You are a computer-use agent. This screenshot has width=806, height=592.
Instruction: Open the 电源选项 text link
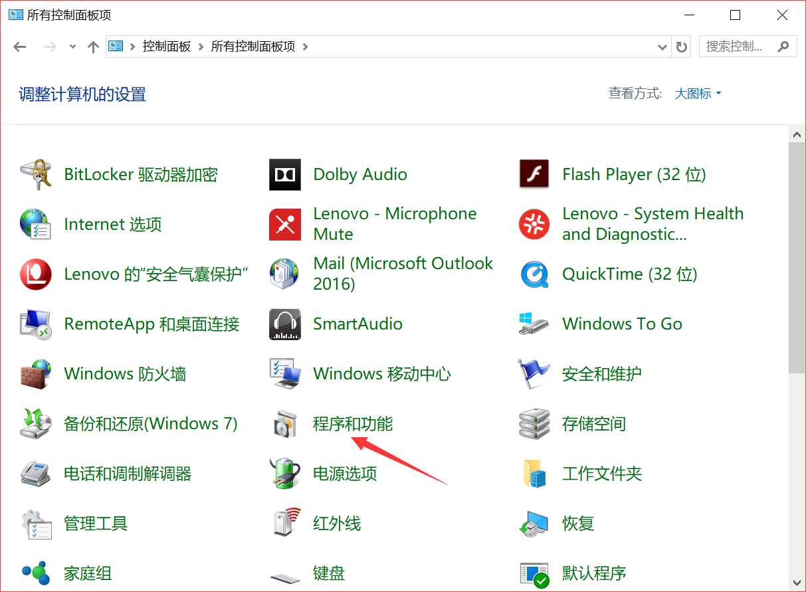[x=345, y=474]
